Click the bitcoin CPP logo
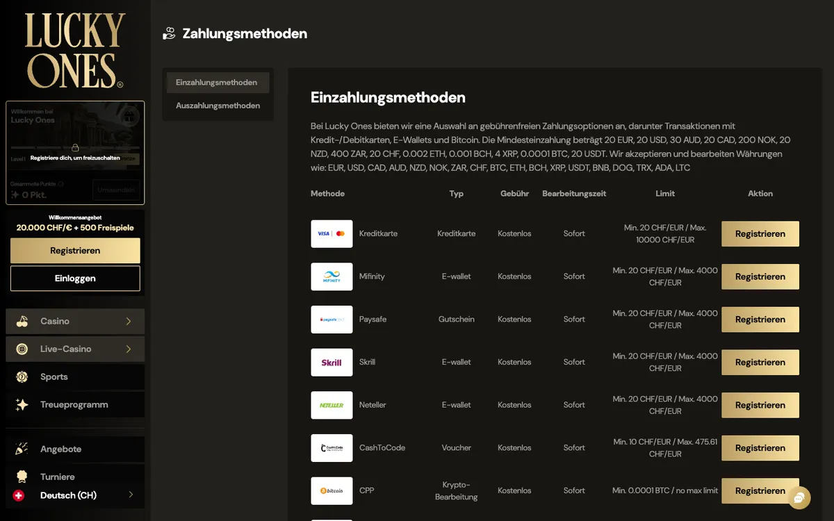The height and width of the screenshot is (521, 834). [x=332, y=490]
